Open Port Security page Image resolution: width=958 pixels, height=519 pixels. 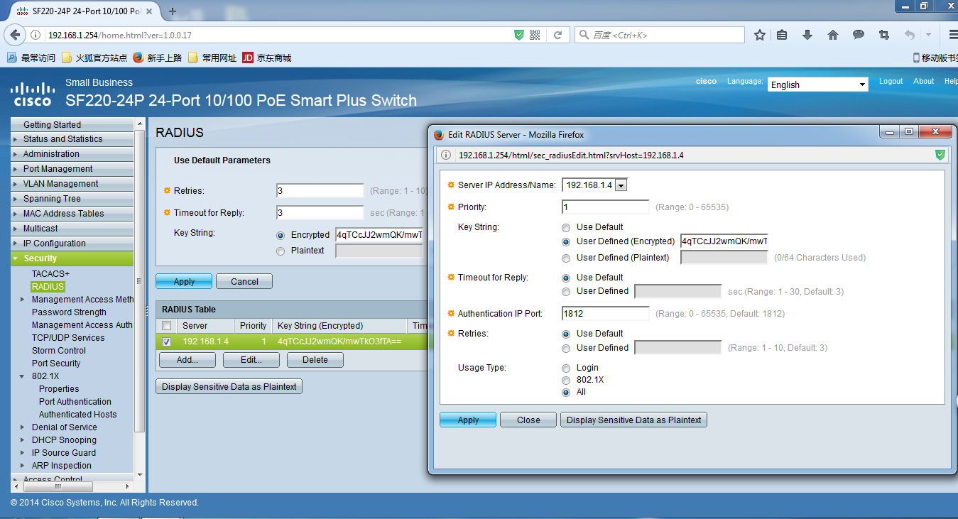point(56,364)
